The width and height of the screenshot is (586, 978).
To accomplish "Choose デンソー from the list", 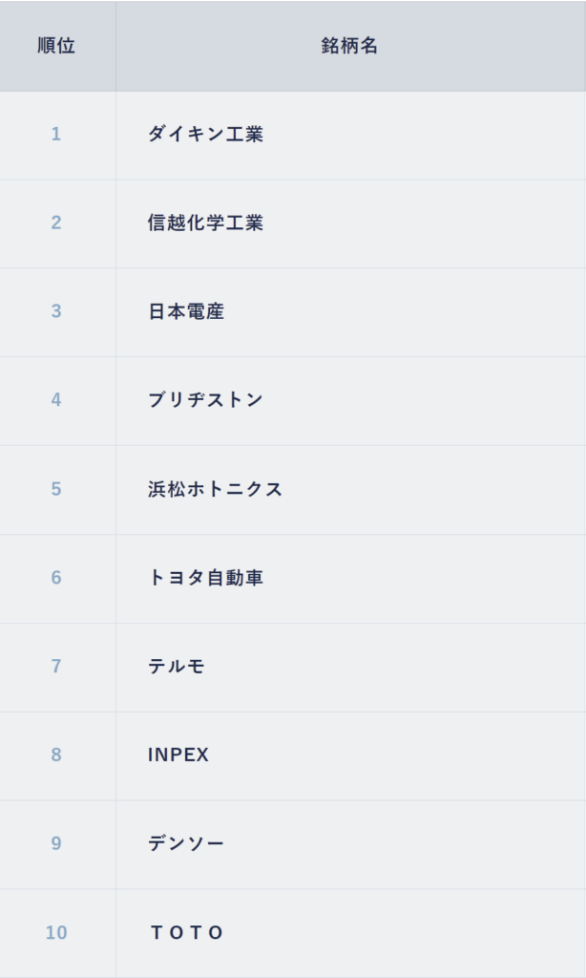I will (x=186, y=844).
